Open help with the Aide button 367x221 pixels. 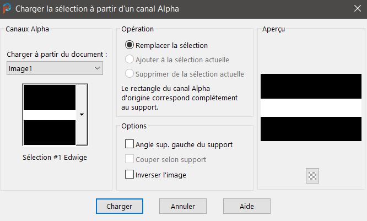coord(246,206)
